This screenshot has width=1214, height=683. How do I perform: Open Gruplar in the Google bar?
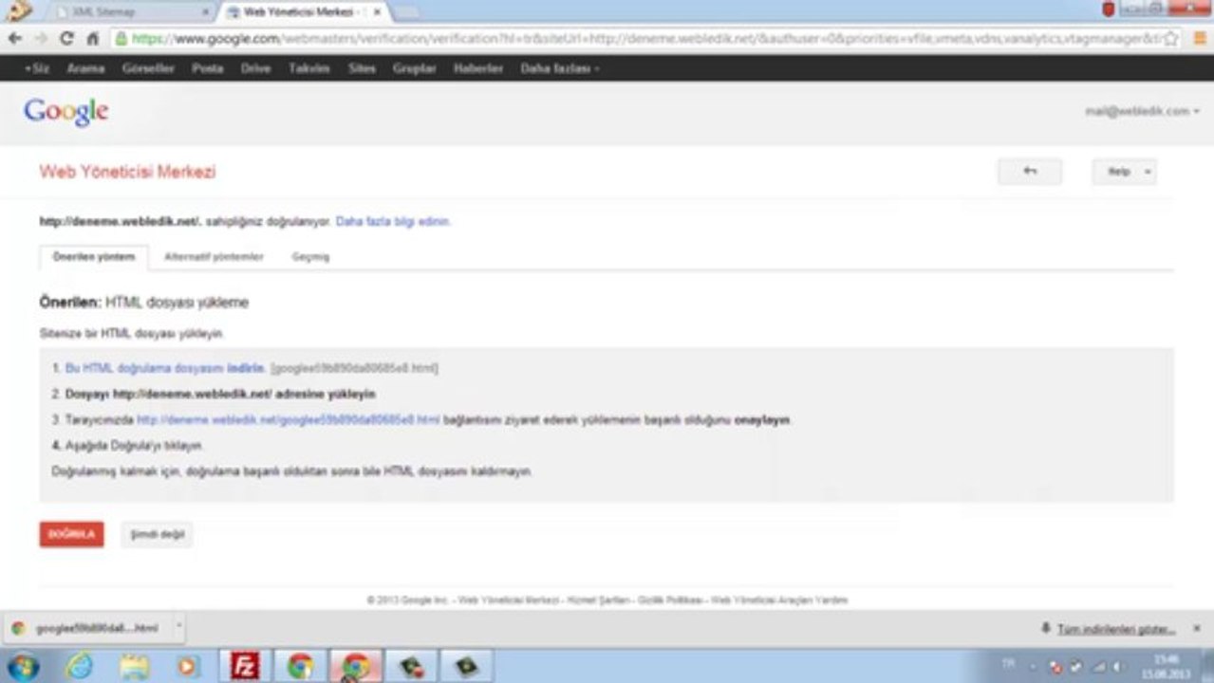(x=414, y=68)
